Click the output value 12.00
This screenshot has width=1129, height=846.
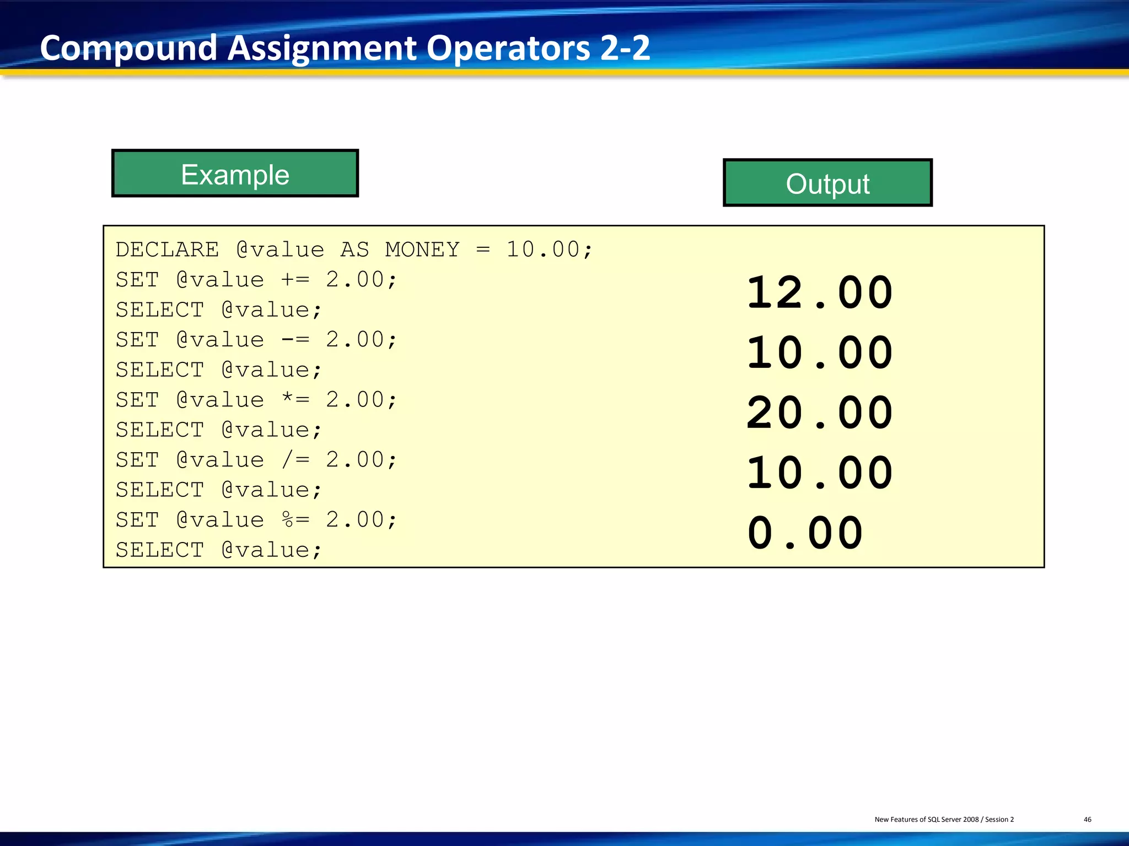(x=820, y=292)
